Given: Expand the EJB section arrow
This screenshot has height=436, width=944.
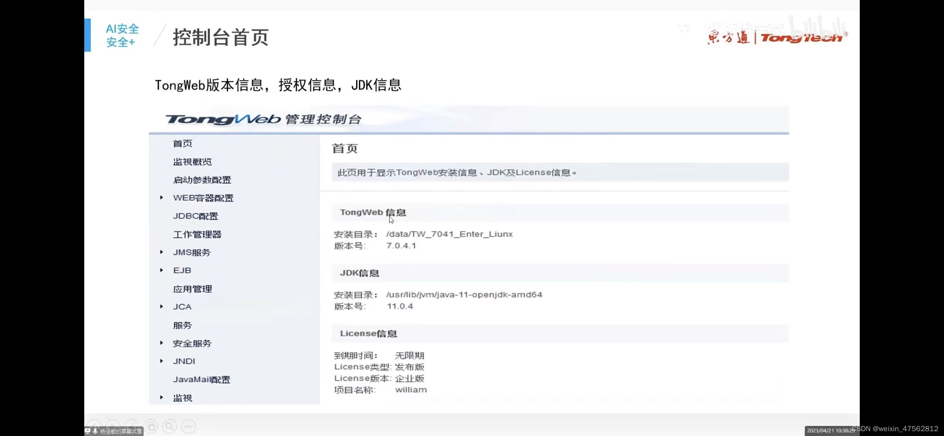Looking at the screenshot, I should 161,270.
